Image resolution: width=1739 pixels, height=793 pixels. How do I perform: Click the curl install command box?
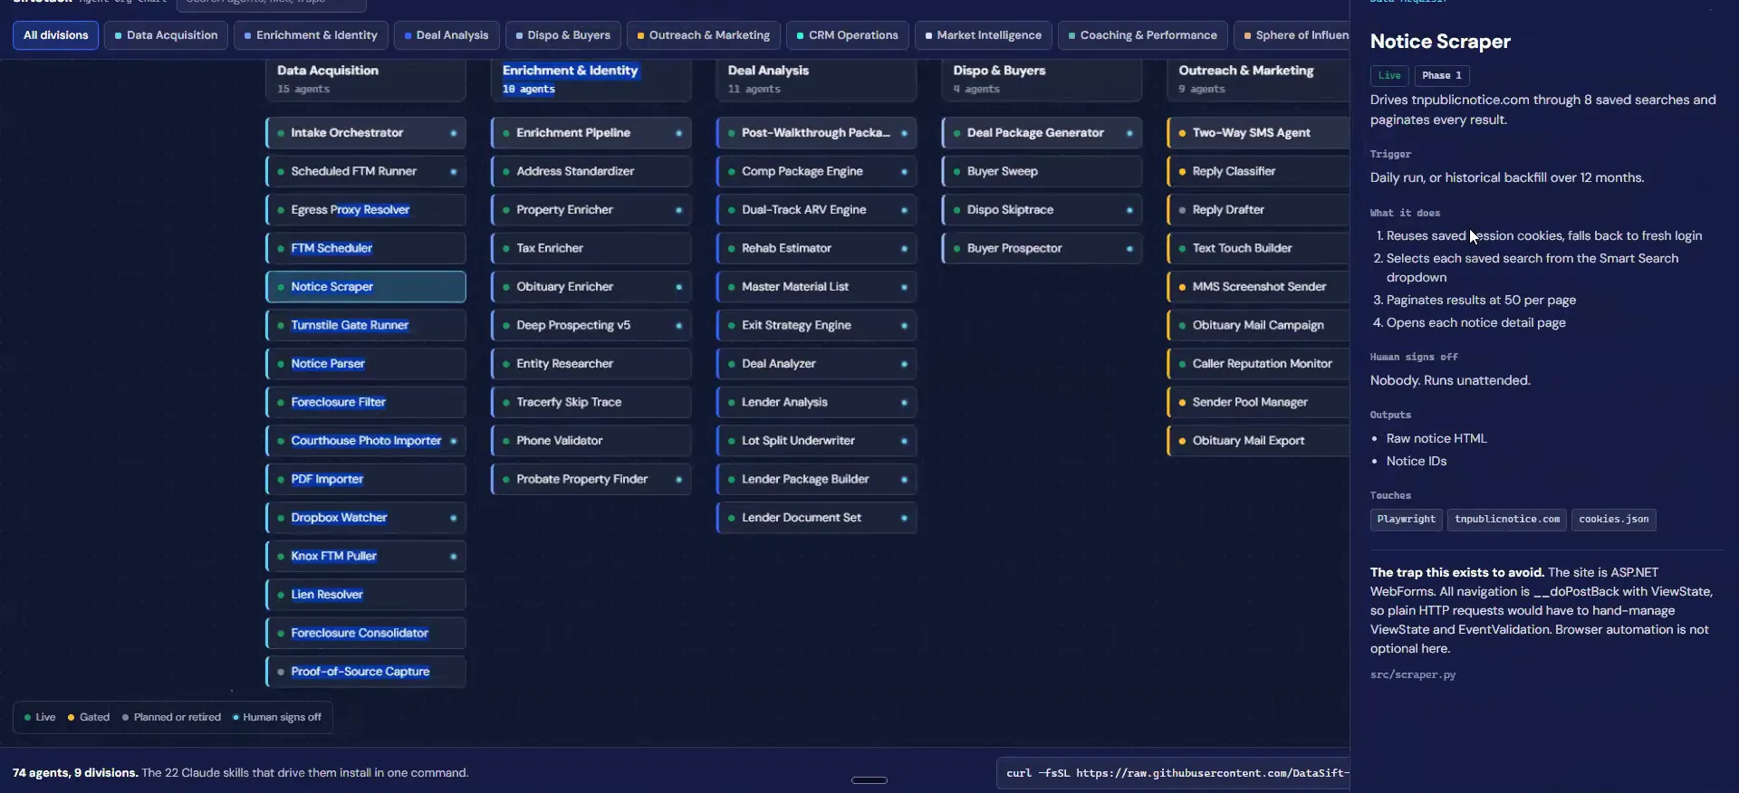[1174, 773]
